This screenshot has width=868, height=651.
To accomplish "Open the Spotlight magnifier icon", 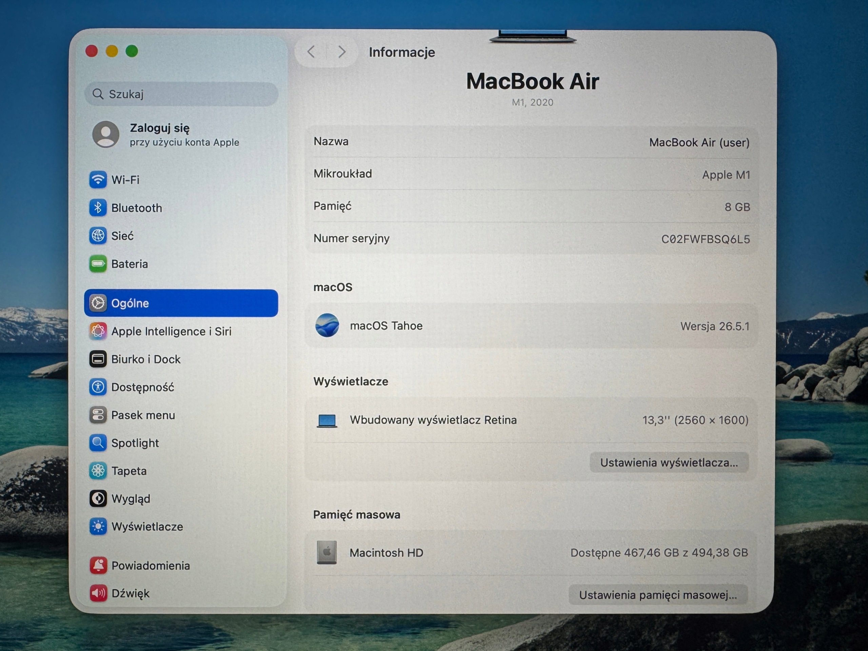I will tap(98, 442).
